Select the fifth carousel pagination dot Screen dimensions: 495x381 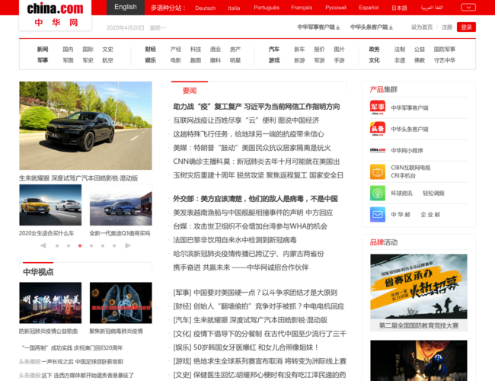pos(103,245)
